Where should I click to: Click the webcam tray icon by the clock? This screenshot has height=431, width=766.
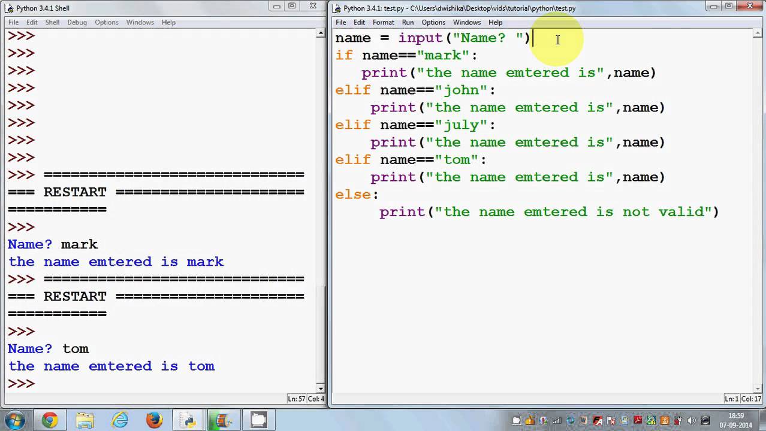pyautogui.click(x=705, y=420)
